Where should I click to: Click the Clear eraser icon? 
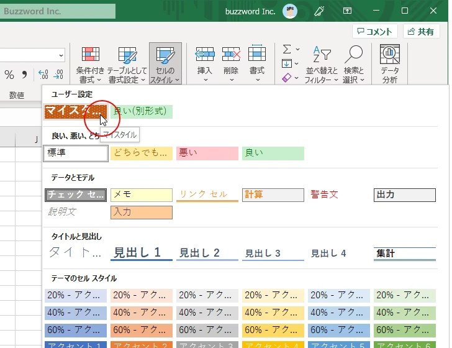coord(287,78)
